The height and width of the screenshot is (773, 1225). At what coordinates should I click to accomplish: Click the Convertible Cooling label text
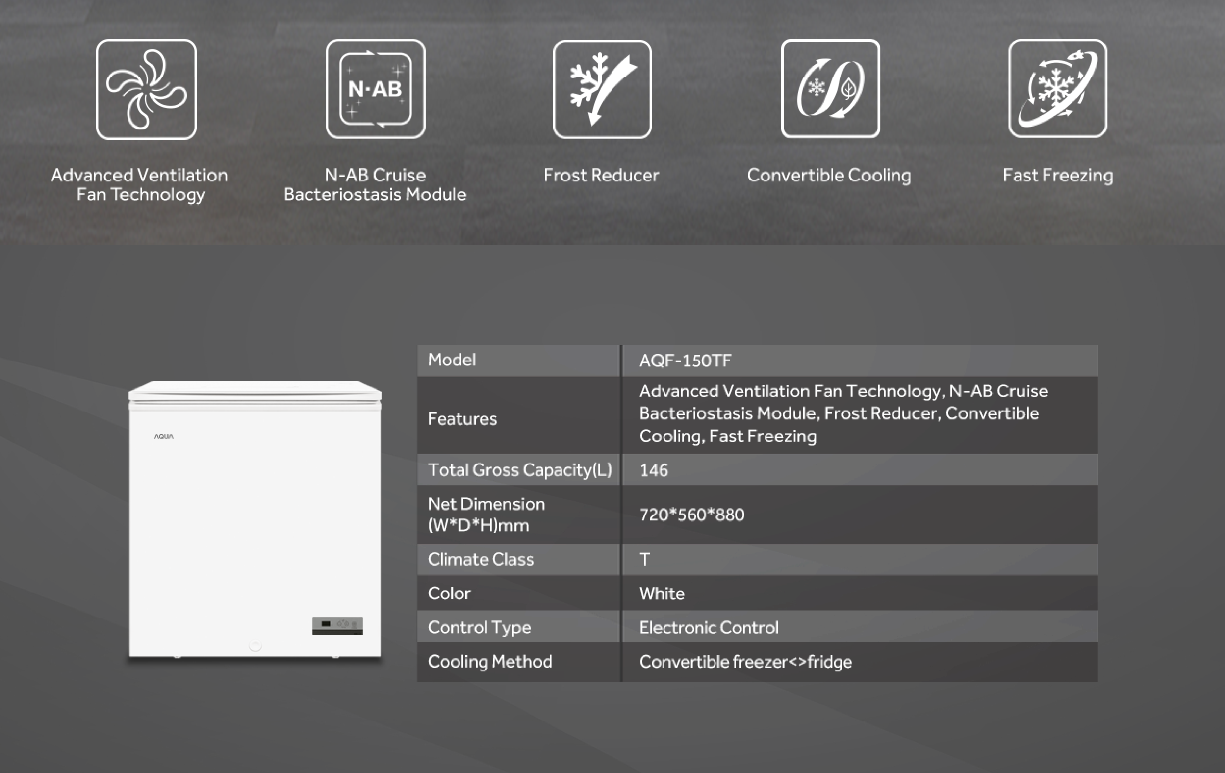pos(829,175)
